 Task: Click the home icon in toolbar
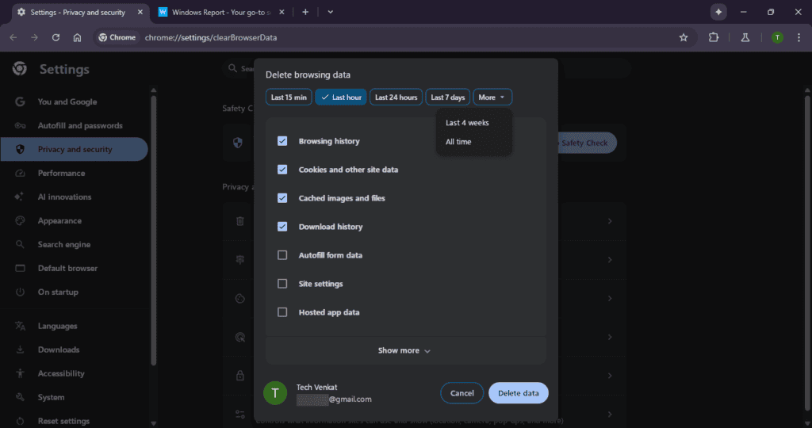pos(77,37)
